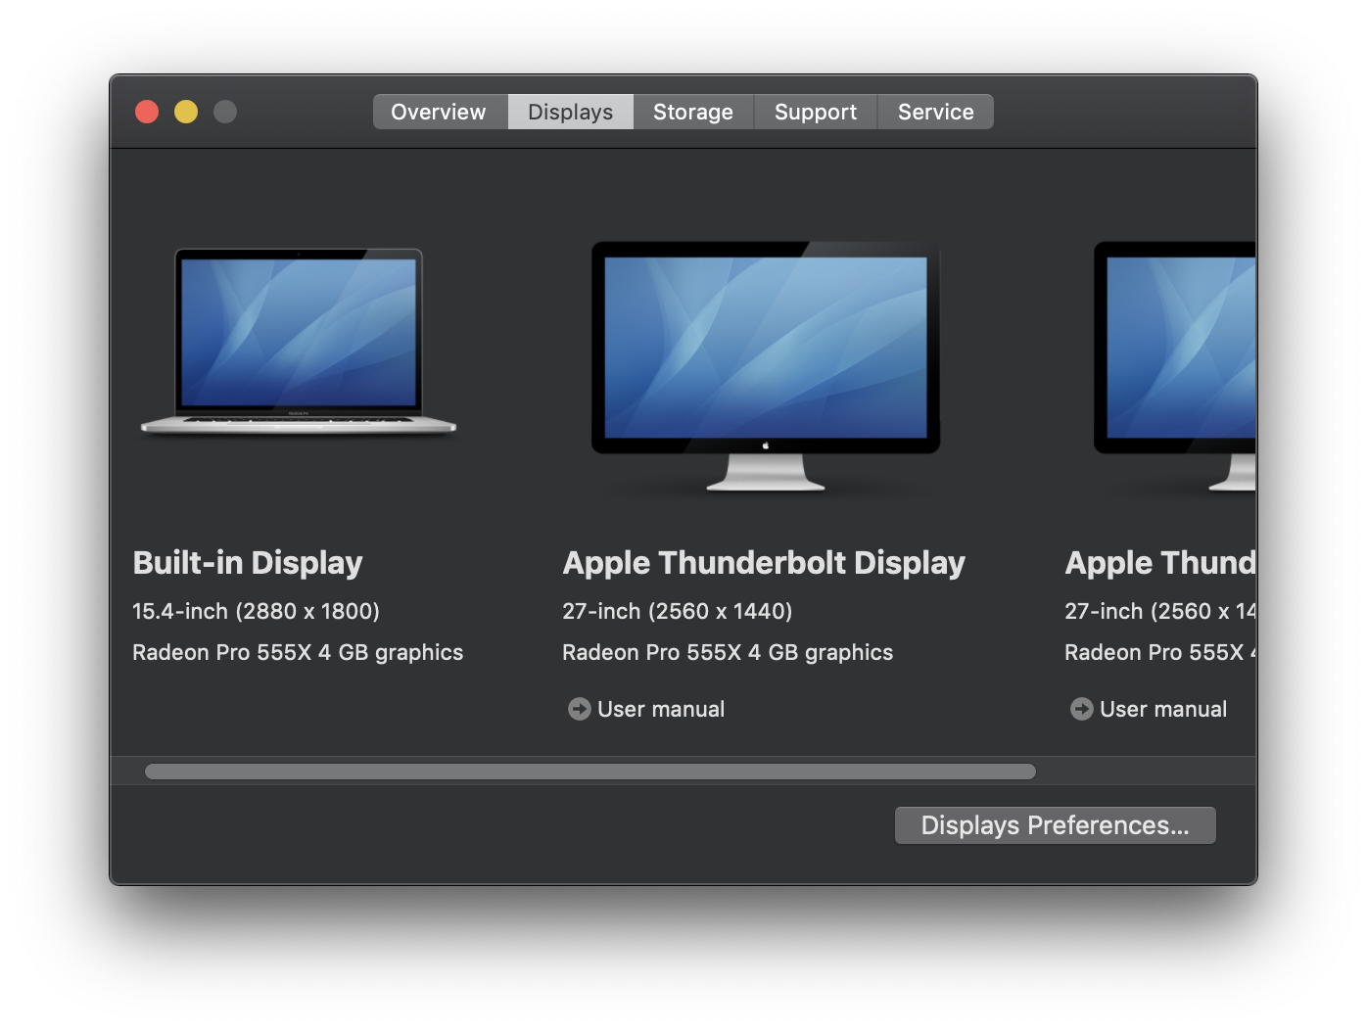This screenshot has width=1367, height=1030.
Task: Click the "15.4-inch (2880 x 1800)" text
Action: (x=257, y=612)
